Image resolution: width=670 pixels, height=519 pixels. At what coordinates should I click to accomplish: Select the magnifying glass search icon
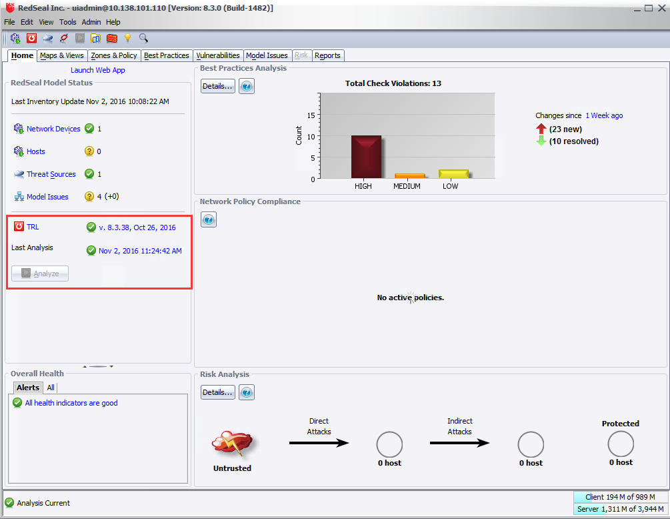click(x=143, y=38)
